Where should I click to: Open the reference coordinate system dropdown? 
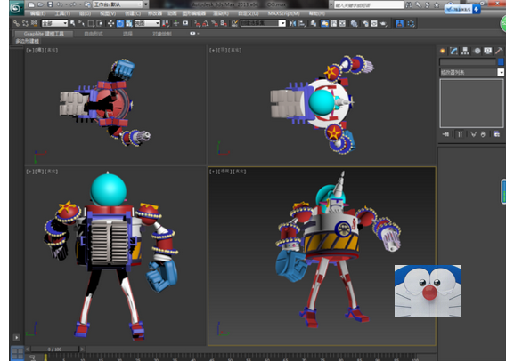coord(147,23)
